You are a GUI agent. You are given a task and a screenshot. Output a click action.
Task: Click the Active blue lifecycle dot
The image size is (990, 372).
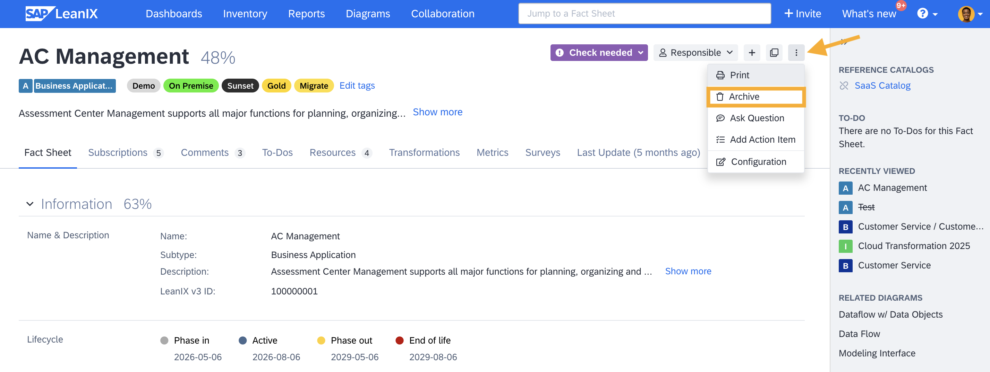pos(242,340)
